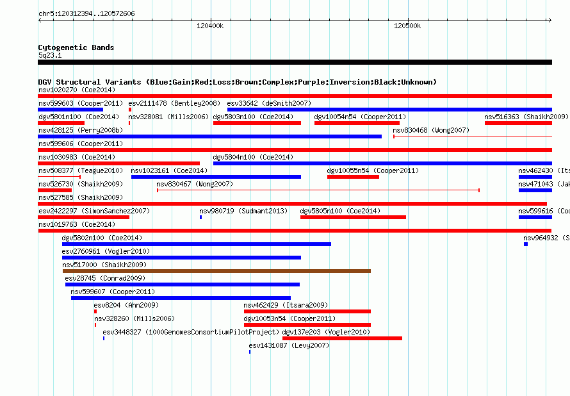Click the nsv1020270 (Coe2014) variant label
Image resolution: width=570 pixels, height=396 pixels.
[x=77, y=90]
